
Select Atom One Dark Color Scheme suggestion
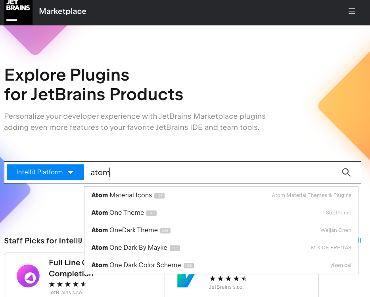221,265
